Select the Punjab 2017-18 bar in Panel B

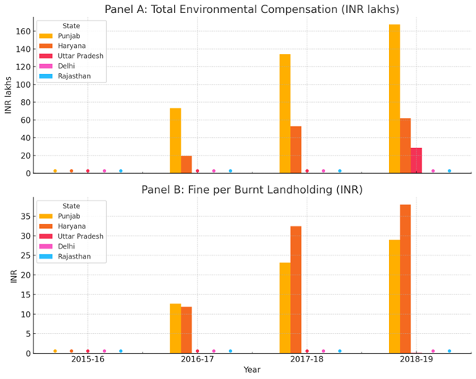[285, 307]
